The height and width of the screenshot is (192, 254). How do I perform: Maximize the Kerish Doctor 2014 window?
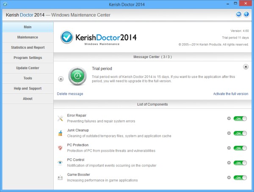(235, 3)
